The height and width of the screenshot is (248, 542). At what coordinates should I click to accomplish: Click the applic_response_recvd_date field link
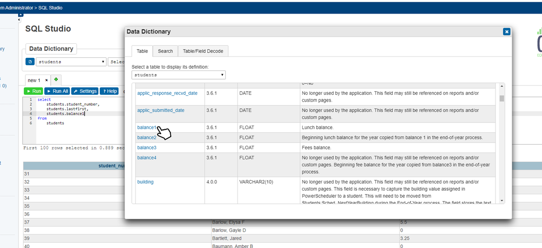[x=167, y=93]
